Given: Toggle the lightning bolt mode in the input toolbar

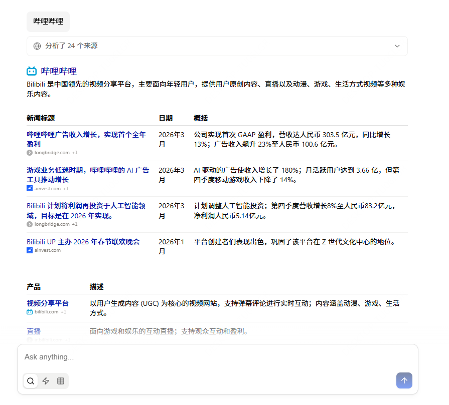Looking at the screenshot, I should 46,381.
